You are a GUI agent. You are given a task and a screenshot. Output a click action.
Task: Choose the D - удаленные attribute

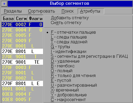(65, 61)
